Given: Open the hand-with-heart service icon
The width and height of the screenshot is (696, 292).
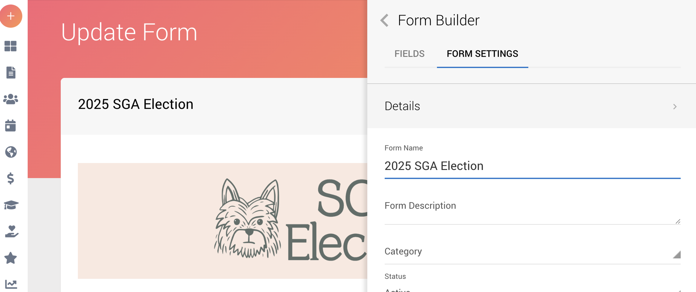Looking at the screenshot, I should (12, 231).
